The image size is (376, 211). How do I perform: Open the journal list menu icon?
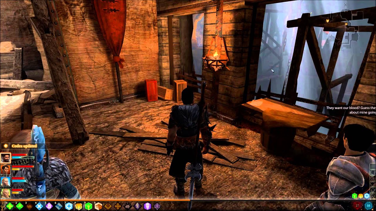pyautogui.click(x=373, y=166)
